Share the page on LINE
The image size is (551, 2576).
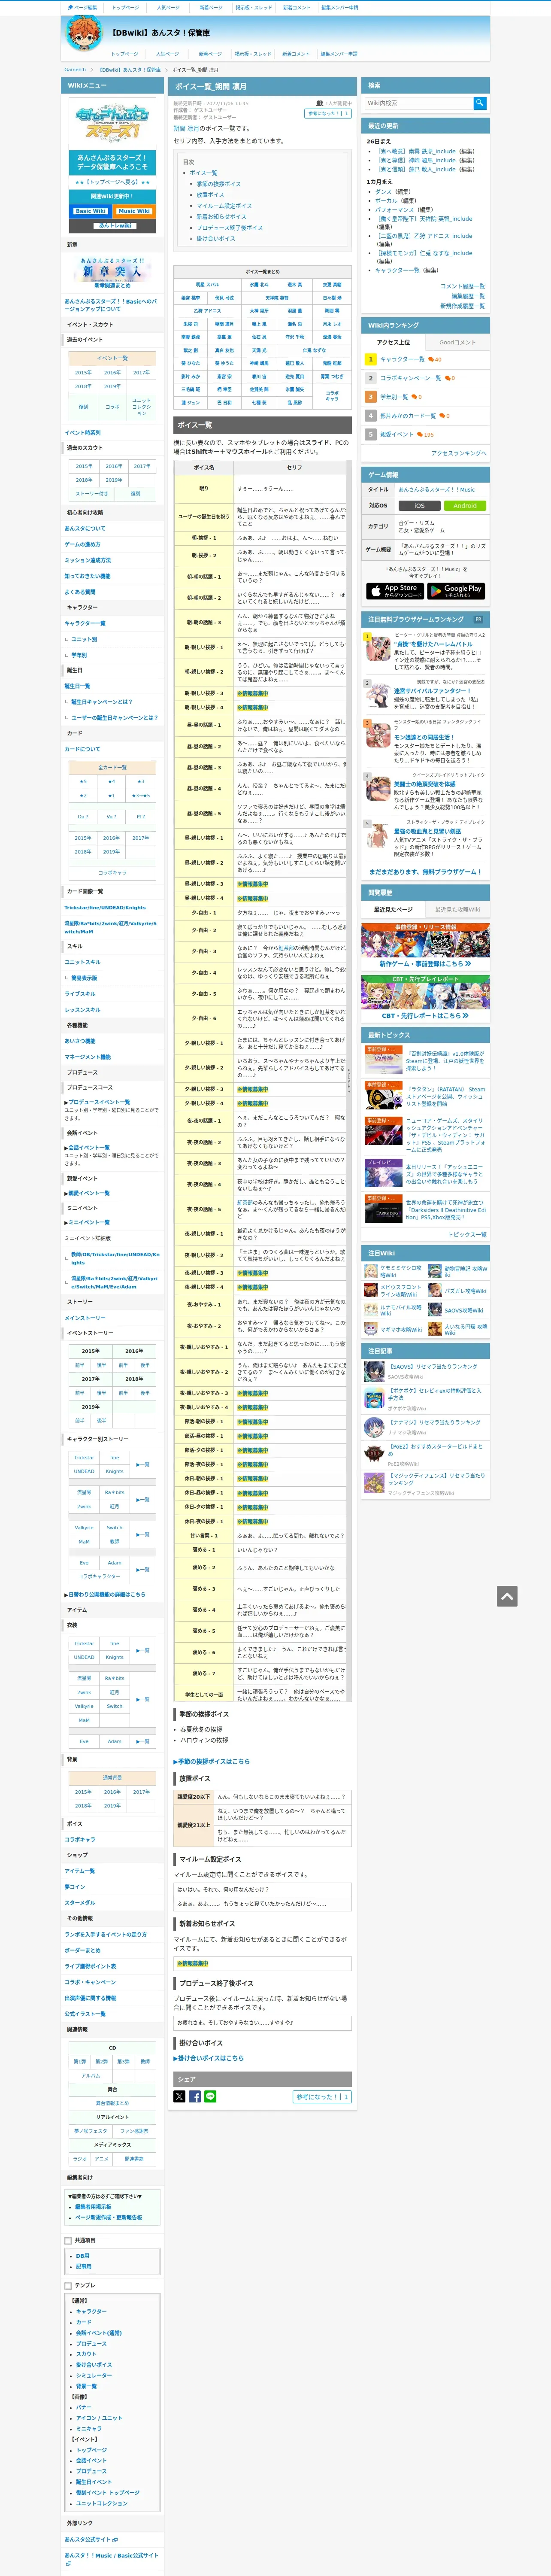(x=210, y=2097)
